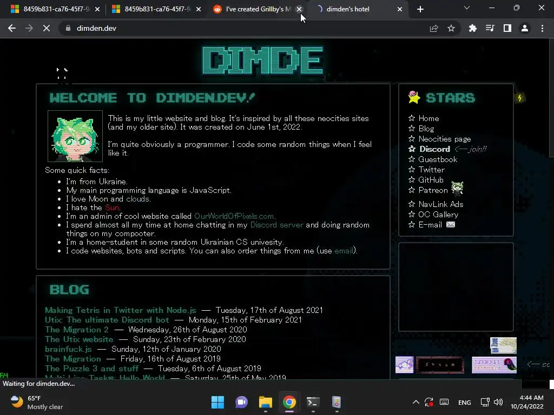Viewport: 554px width, 415px height.
Task: Show hidden system tray icons chevron
Action: (416, 402)
